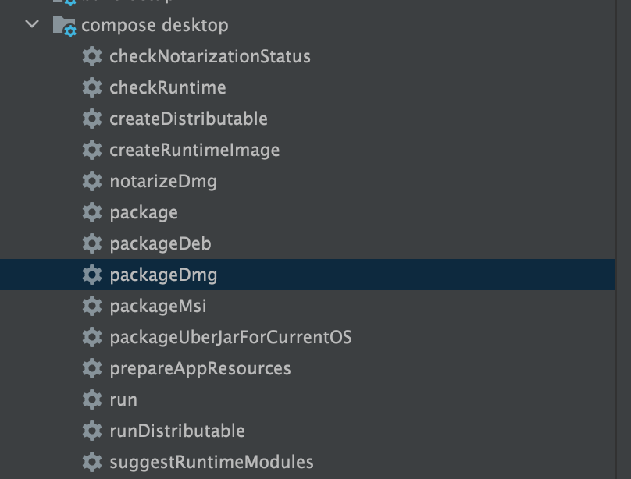631x479 pixels.
Task: Select the packageMsi task
Action: (158, 306)
